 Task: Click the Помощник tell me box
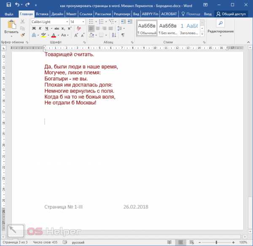(x=191, y=14)
